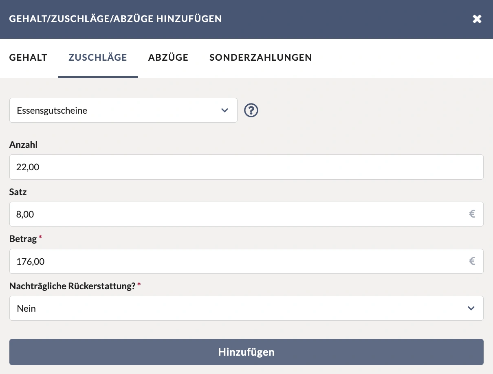Expand the Essensgutscheine type dropdown
This screenshot has width=493, height=374.
[123, 110]
